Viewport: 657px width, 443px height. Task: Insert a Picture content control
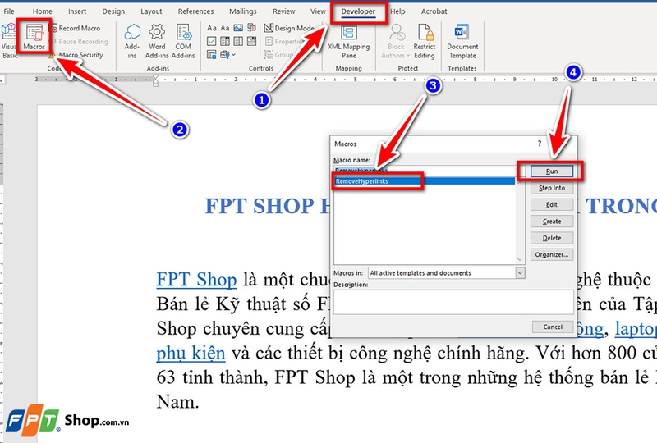point(238,28)
